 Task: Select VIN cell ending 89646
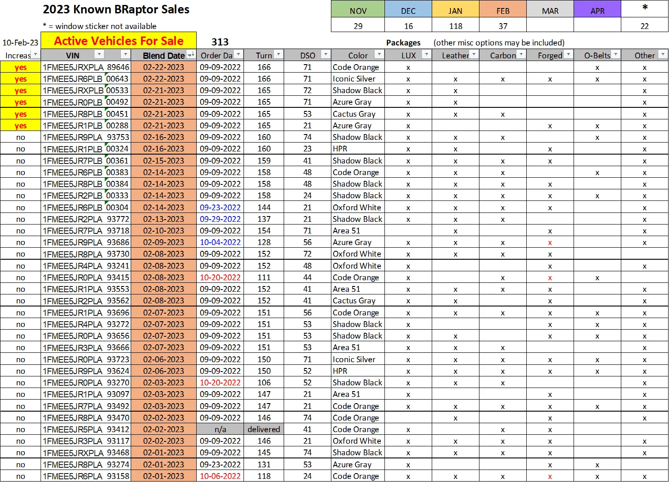(86, 67)
